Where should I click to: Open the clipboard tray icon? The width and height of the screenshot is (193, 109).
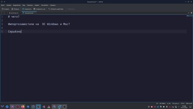pos(161,107)
